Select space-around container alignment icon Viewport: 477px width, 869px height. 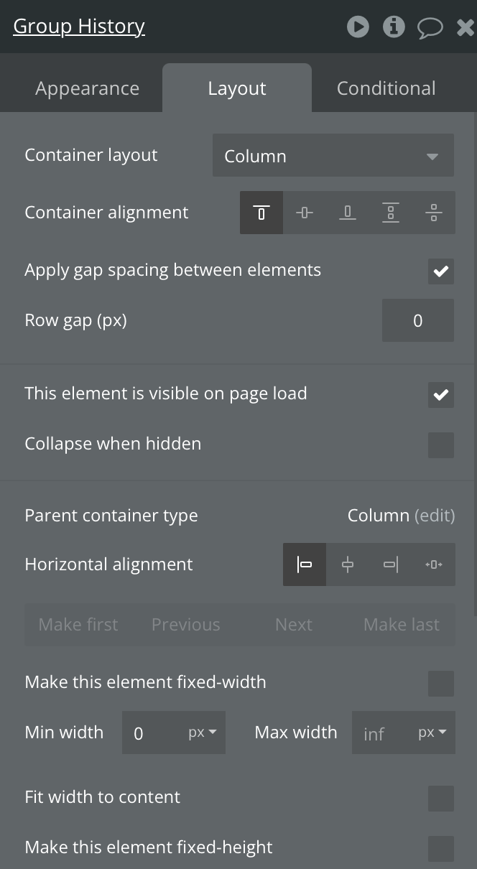(434, 213)
